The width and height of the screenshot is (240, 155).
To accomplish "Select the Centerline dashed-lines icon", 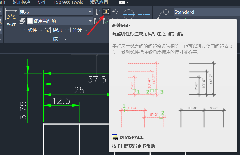I will [x=144, y=14].
